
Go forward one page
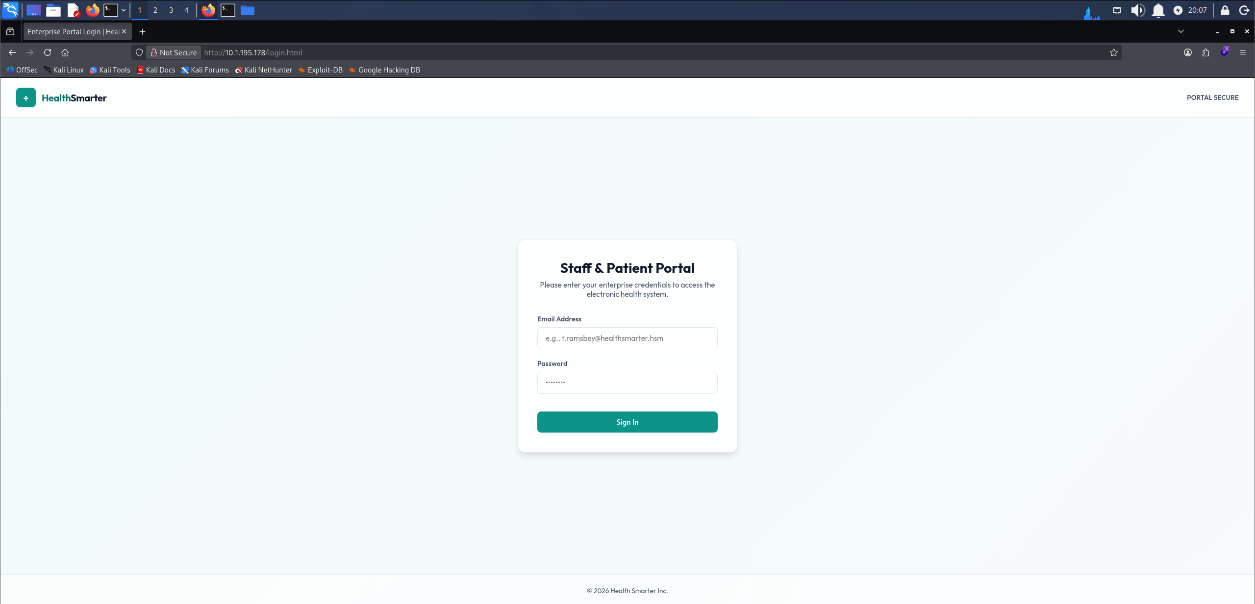pyautogui.click(x=30, y=52)
